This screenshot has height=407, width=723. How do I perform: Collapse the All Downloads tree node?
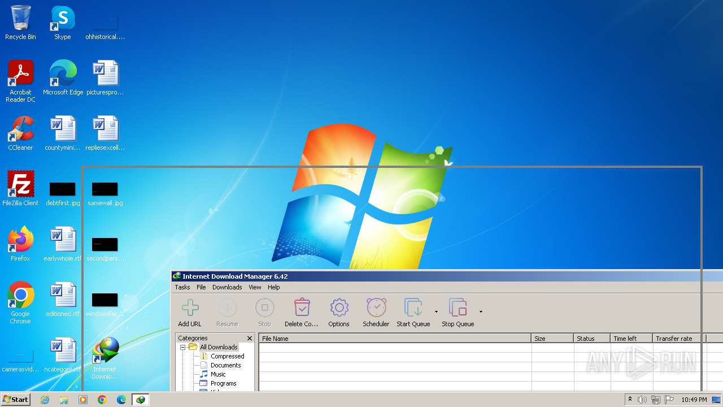(x=182, y=347)
